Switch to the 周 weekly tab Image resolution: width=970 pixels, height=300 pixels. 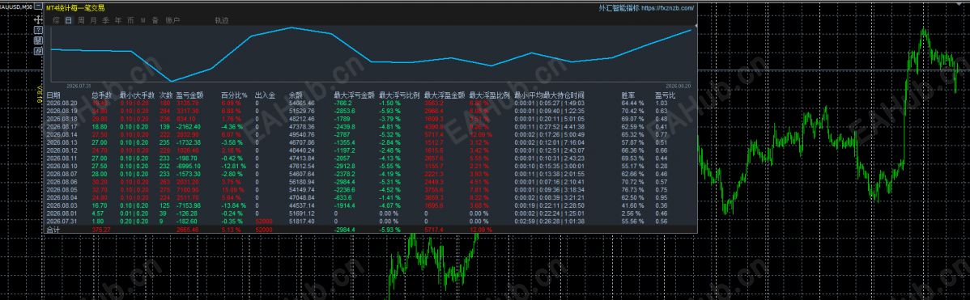[81, 20]
